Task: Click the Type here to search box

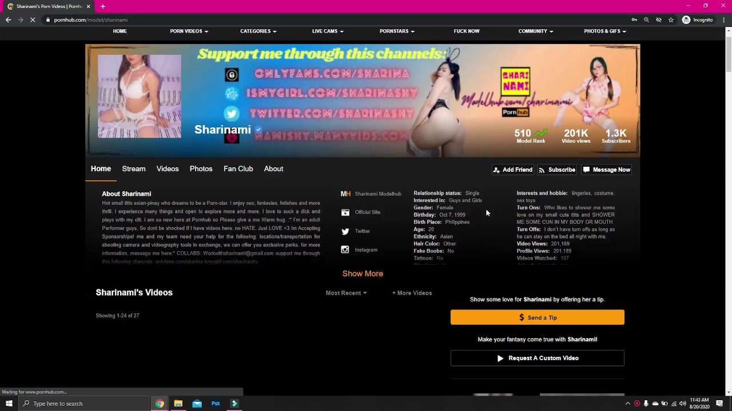Action: pyautogui.click(x=83, y=404)
